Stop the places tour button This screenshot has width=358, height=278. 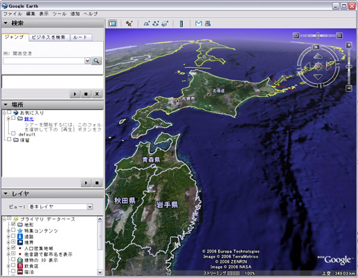(97, 183)
